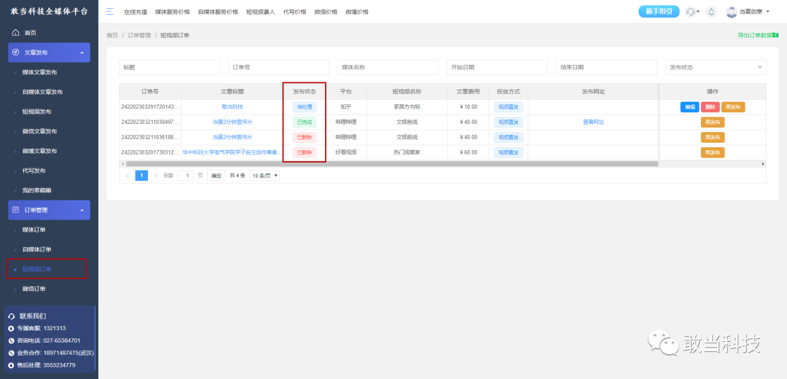Click the scroll-left arrow of table scrollbar
This screenshot has width=787, height=379.
point(122,164)
